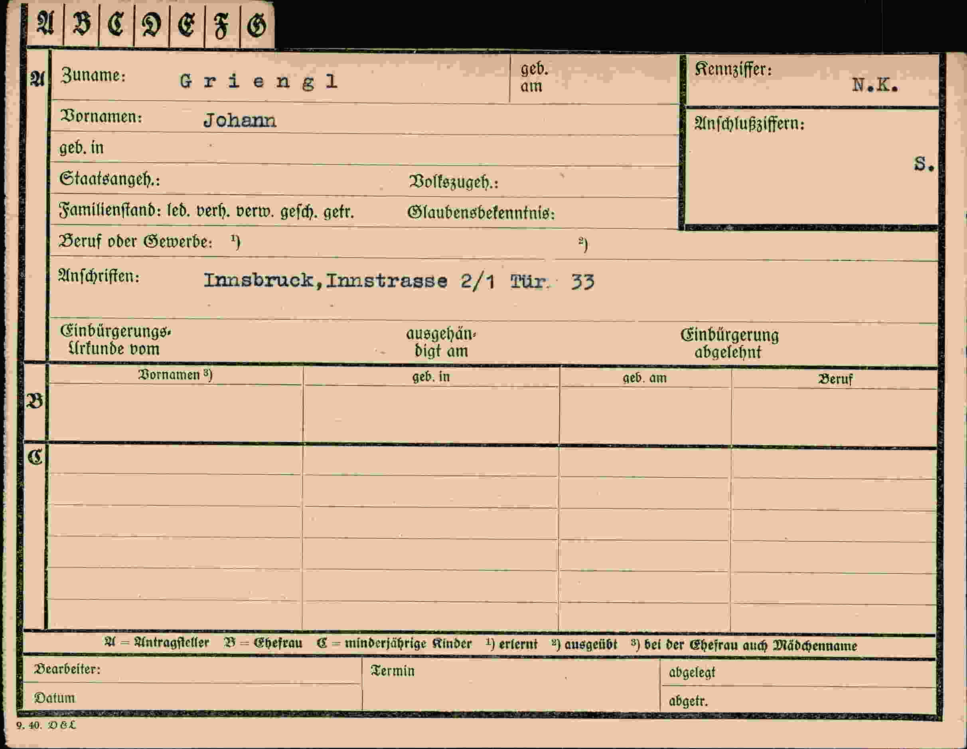Viewport: 967px width, 749px height.
Task: Click the Kennziffer label
Action: click(x=733, y=69)
